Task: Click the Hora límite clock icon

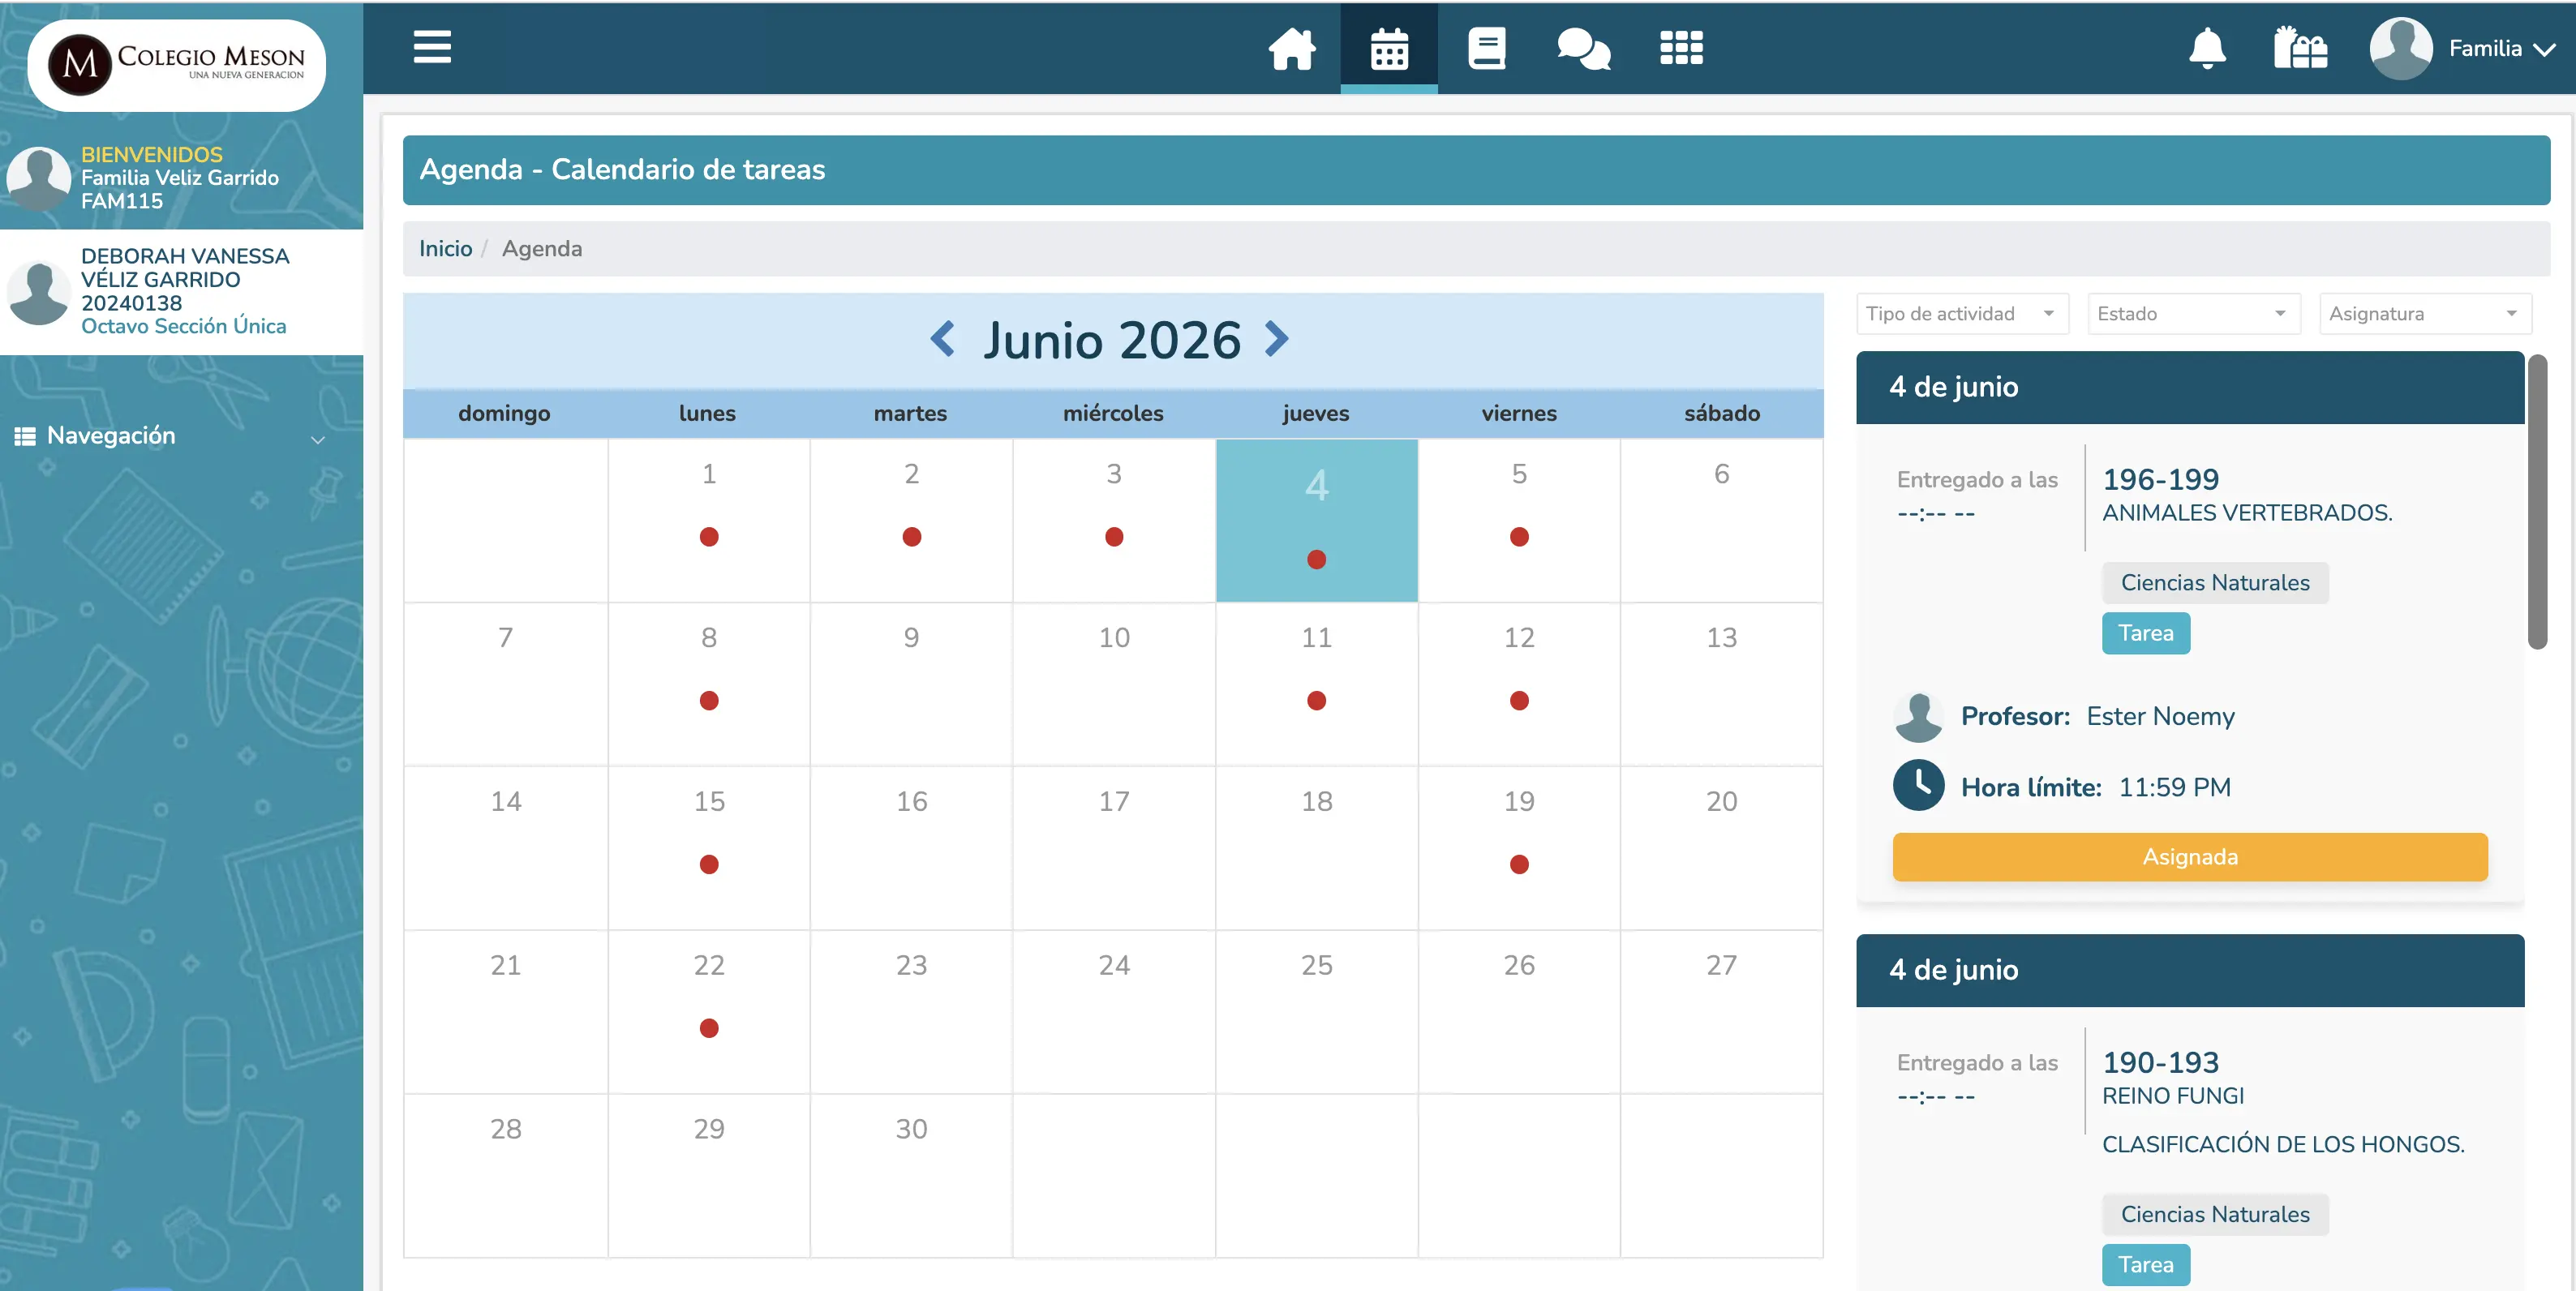Action: coord(1918,785)
